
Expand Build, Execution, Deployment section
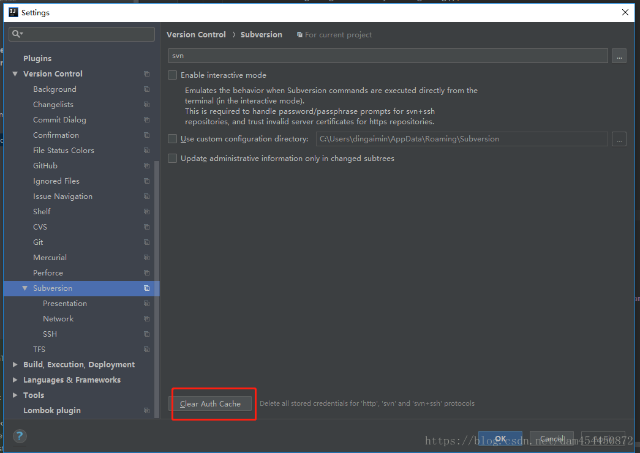coord(15,364)
